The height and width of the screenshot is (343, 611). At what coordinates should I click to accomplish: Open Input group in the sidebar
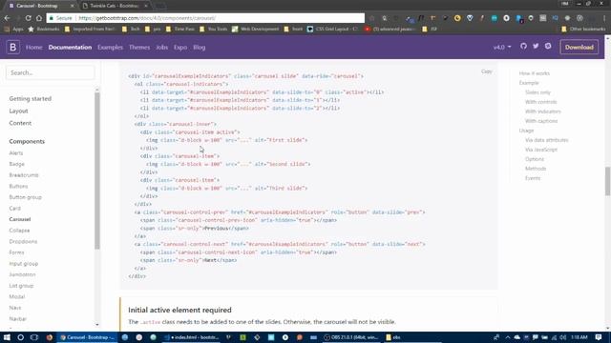point(24,264)
